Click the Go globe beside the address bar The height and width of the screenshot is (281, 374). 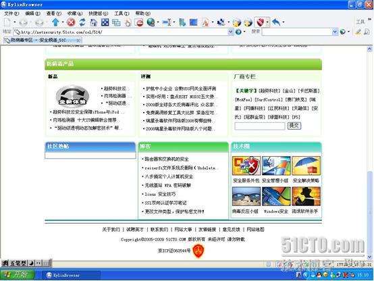tap(238, 32)
